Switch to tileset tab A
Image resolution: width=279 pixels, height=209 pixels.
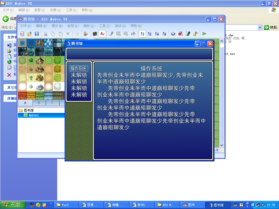click(25, 103)
